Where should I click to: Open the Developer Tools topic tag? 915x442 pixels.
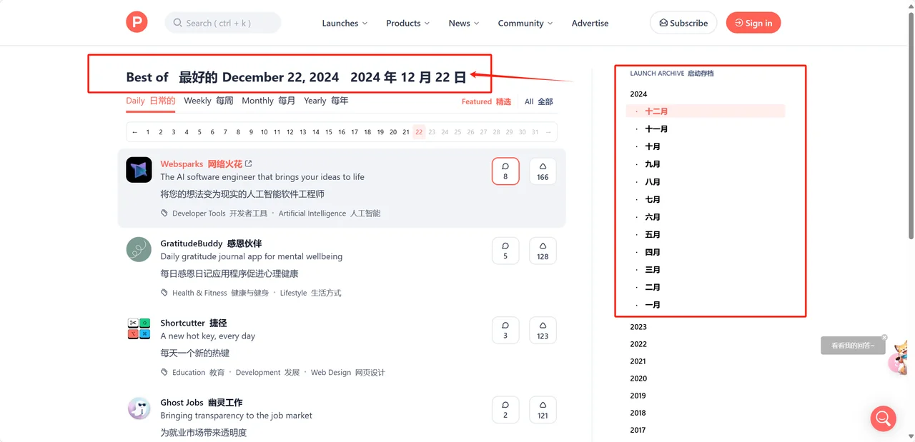click(x=219, y=214)
